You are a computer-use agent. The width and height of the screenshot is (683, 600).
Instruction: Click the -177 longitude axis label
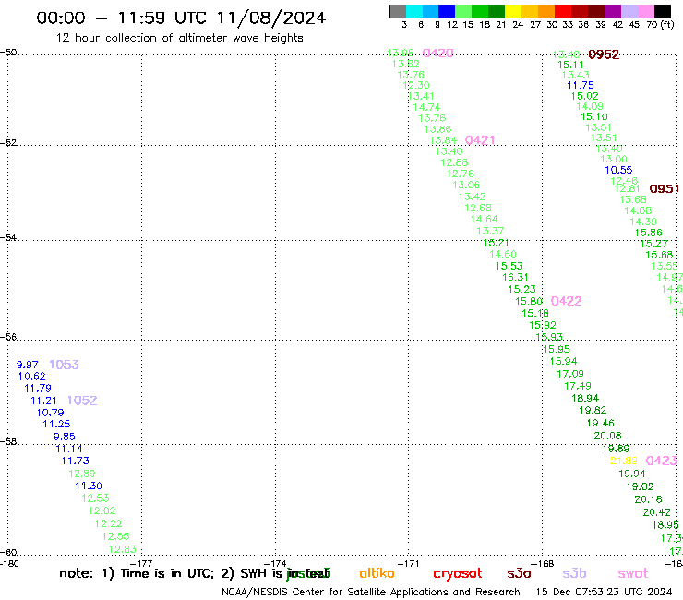(141, 563)
